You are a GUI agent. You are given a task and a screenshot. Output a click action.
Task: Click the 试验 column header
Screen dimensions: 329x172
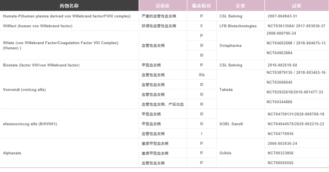297,6
